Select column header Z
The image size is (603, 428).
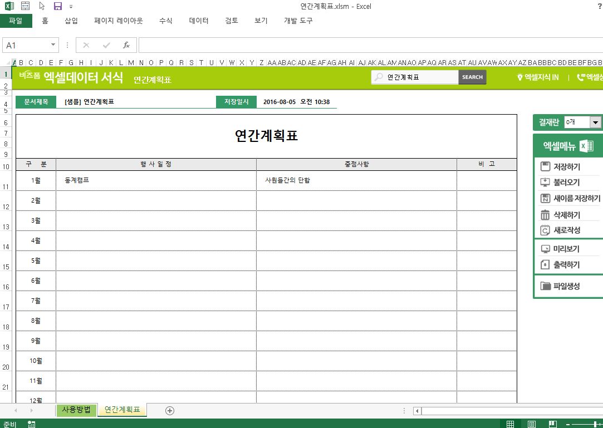coord(262,62)
